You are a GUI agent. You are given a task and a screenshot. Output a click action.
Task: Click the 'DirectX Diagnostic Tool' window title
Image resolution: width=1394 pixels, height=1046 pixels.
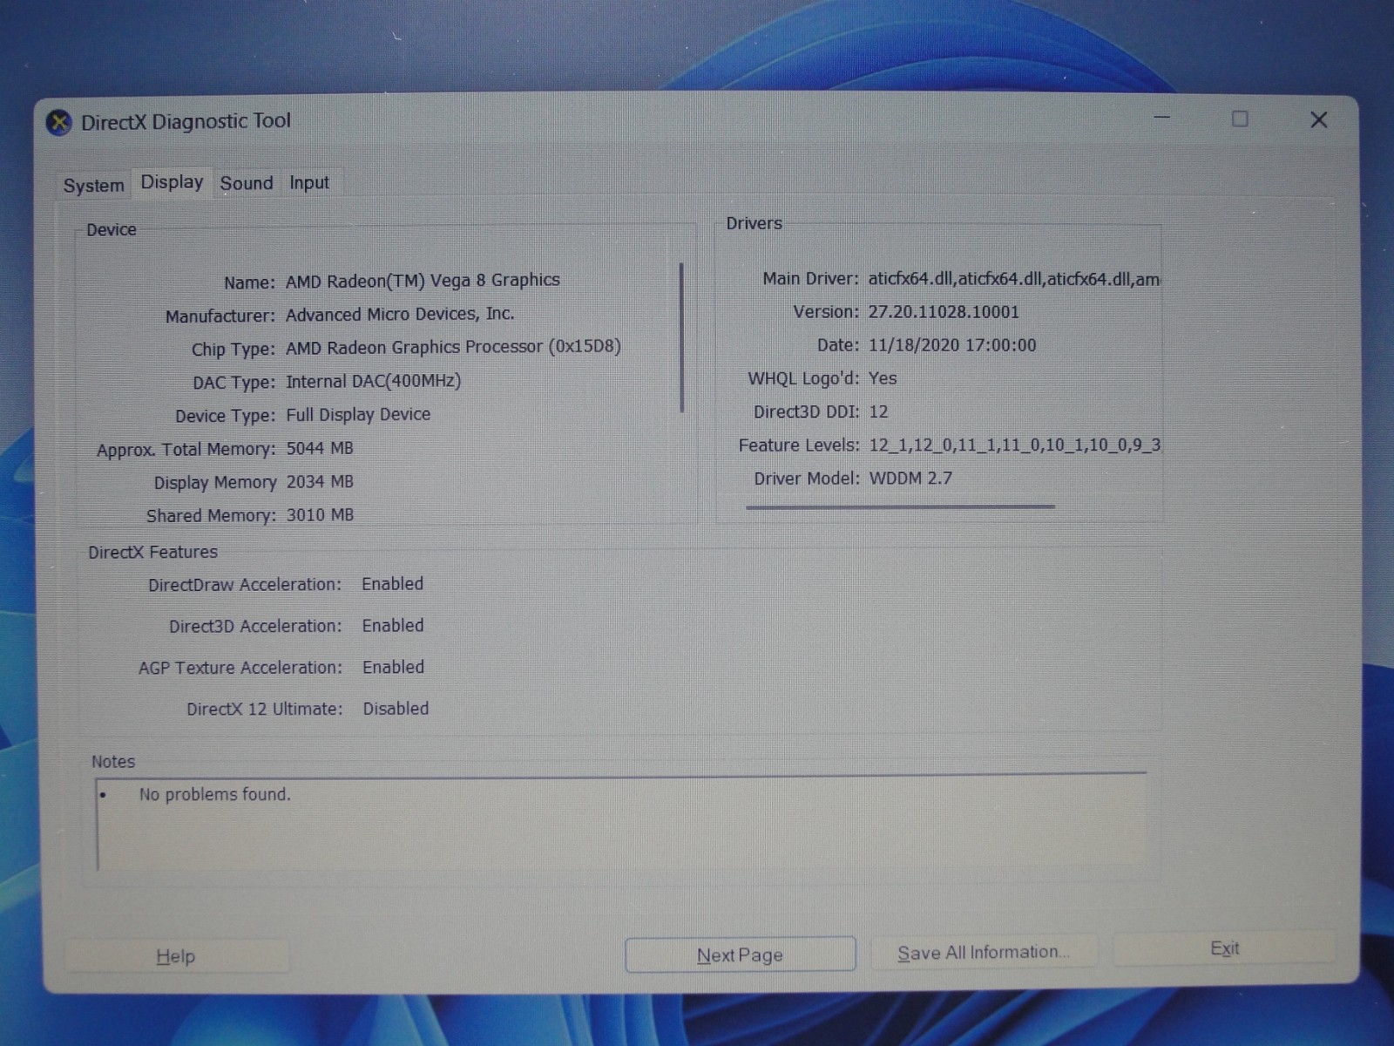186,122
